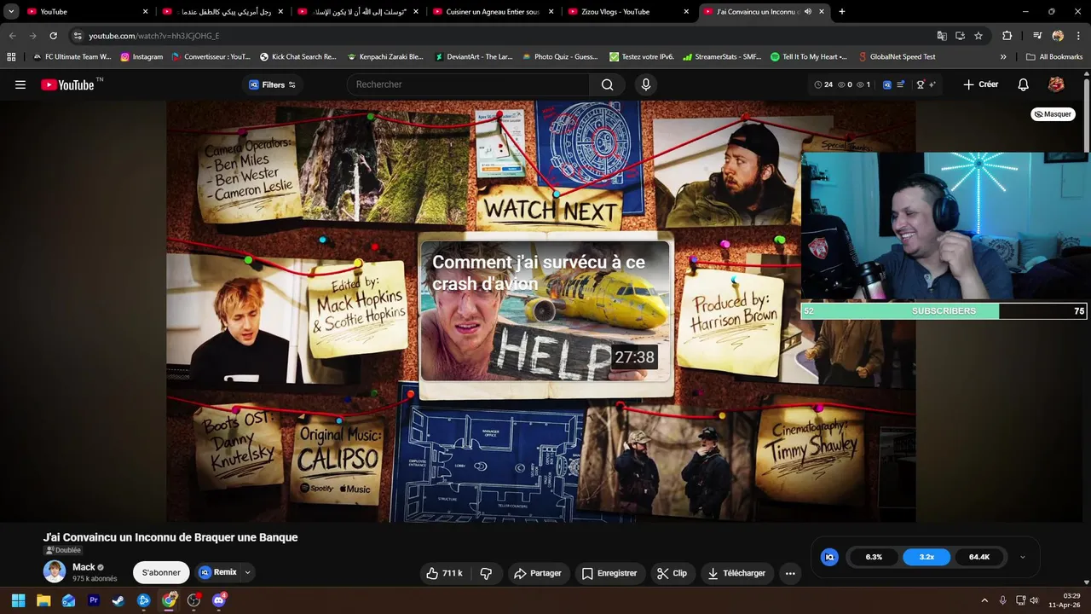Open the Instagram bookmark

point(141,57)
